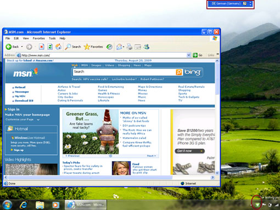
Task: Click Get it now ad button
Action: pos(190,151)
